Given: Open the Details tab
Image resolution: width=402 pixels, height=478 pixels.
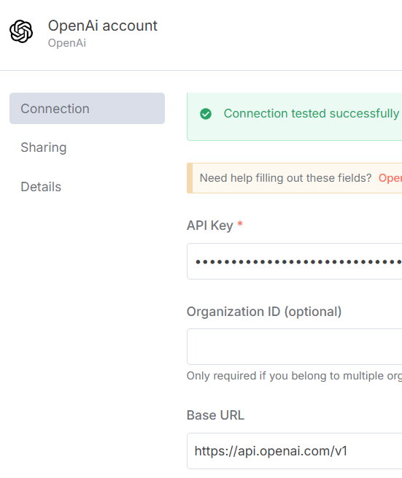Looking at the screenshot, I should click(41, 187).
